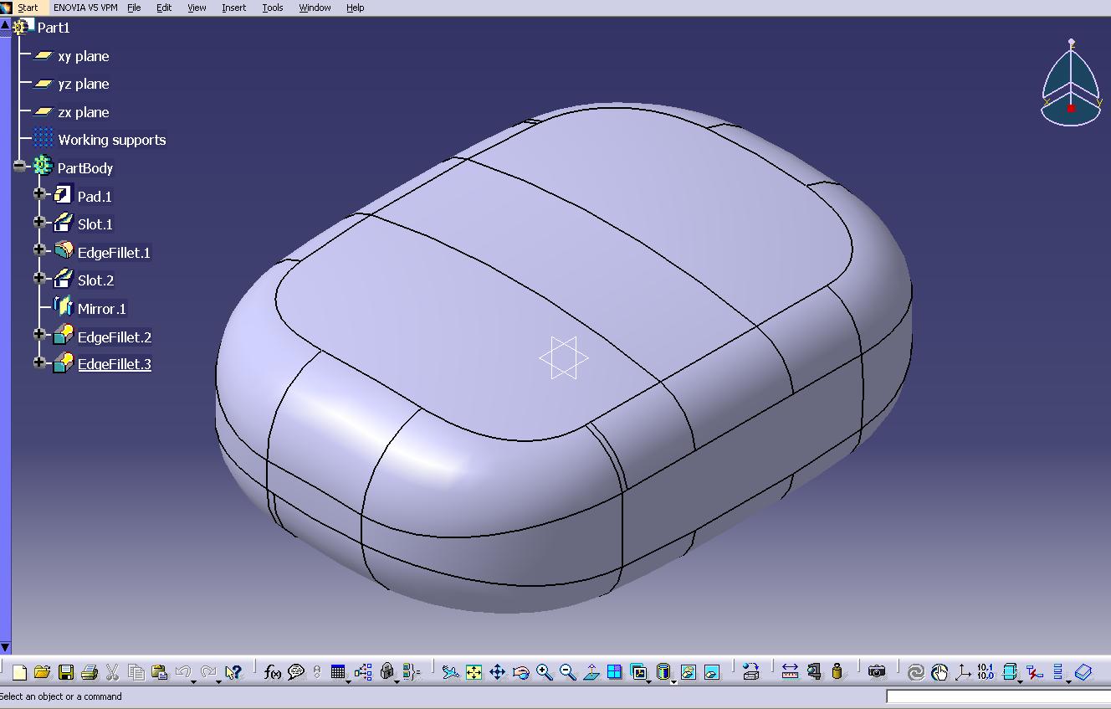Open the File menu
Screen dimensions: 1111x709
click(x=134, y=8)
